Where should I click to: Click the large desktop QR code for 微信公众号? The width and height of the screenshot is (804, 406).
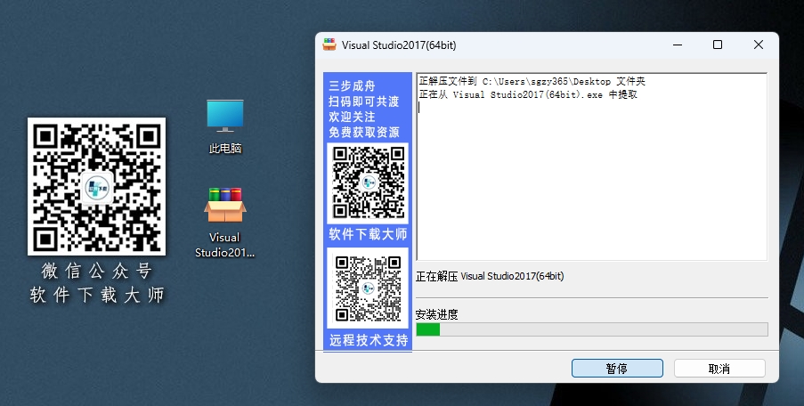[x=96, y=186]
